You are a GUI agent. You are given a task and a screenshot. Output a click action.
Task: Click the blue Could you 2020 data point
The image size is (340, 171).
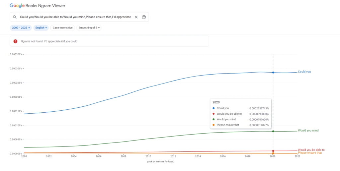[x=273, y=73]
